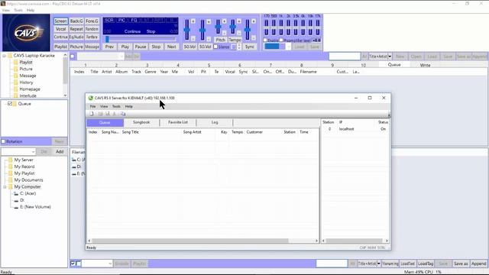Click the Picture button in control panel

pos(76,47)
